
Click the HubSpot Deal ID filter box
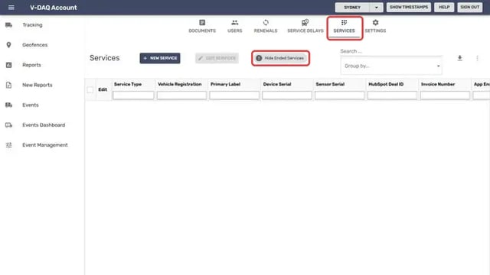[392, 95]
